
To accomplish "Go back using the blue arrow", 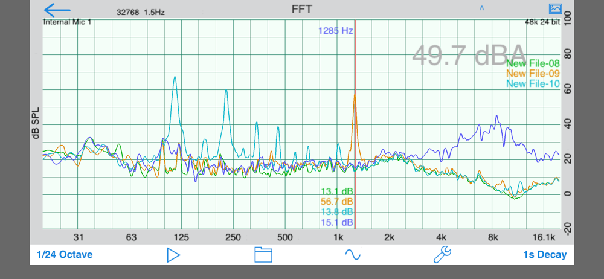I will tap(57, 10).
